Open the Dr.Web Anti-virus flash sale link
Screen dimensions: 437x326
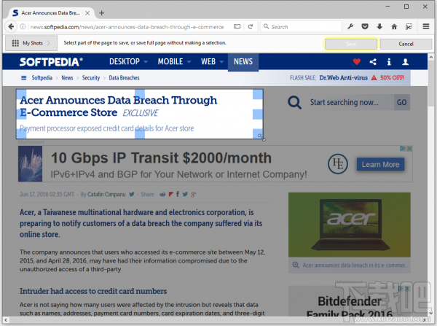(x=343, y=78)
